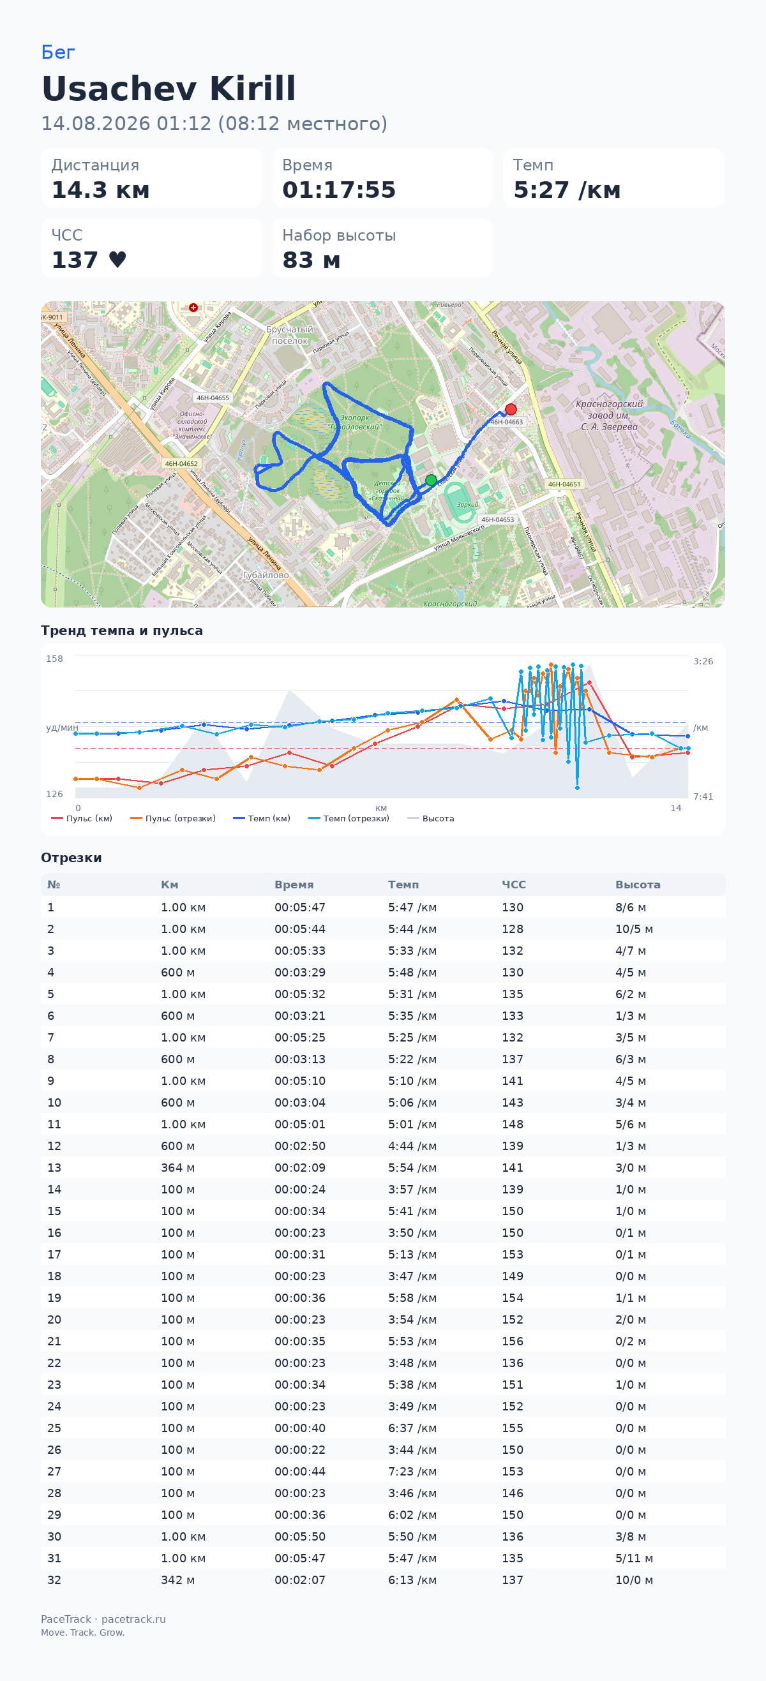
Task: Click segment 26 time 00:00:22
Action: click(x=300, y=1450)
